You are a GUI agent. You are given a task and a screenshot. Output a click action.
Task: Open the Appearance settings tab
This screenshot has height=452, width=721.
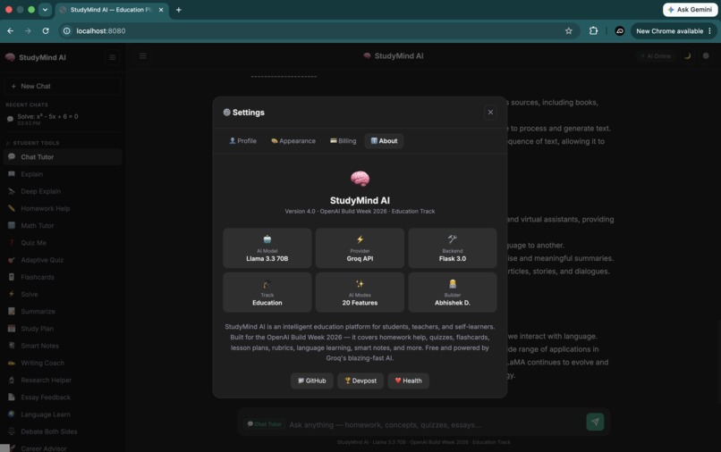click(293, 141)
